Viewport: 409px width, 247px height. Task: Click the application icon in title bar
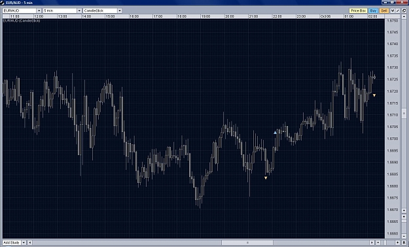point(3,3)
